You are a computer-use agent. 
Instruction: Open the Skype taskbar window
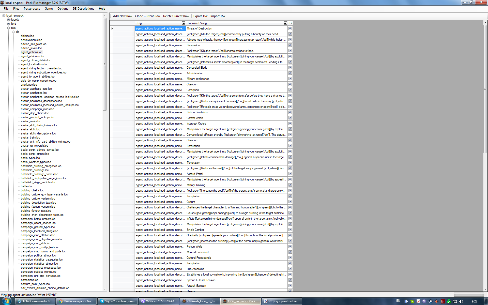click(x=117, y=301)
